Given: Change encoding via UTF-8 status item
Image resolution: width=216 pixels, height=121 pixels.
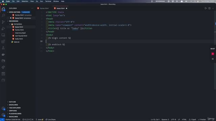Looking at the screenshot, I should point(173,120).
